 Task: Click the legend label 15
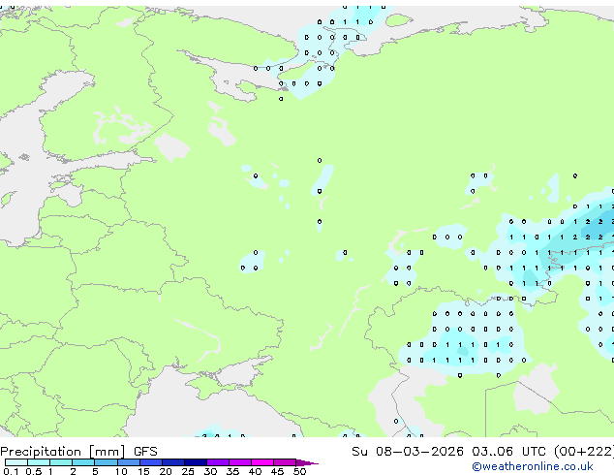[143, 471]
